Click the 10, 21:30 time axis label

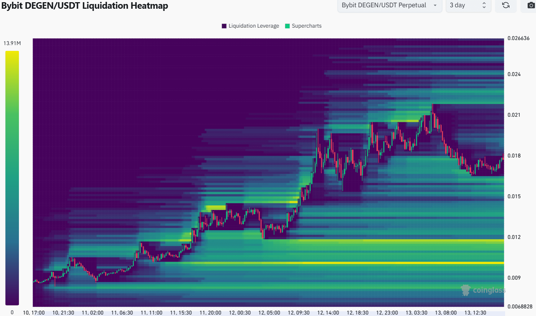pyautogui.click(x=63, y=313)
